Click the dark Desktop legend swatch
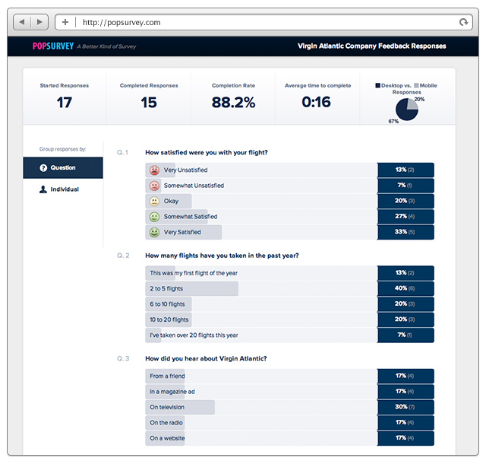 tap(377, 85)
